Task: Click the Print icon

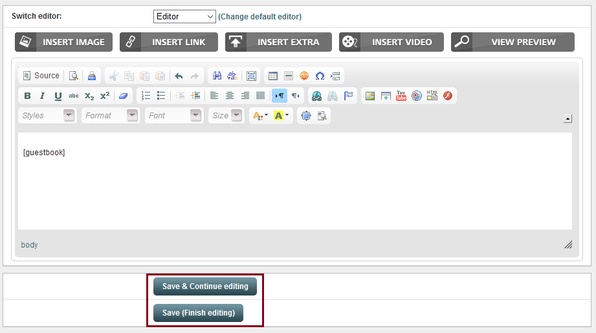Action: [x=92, y=76]
